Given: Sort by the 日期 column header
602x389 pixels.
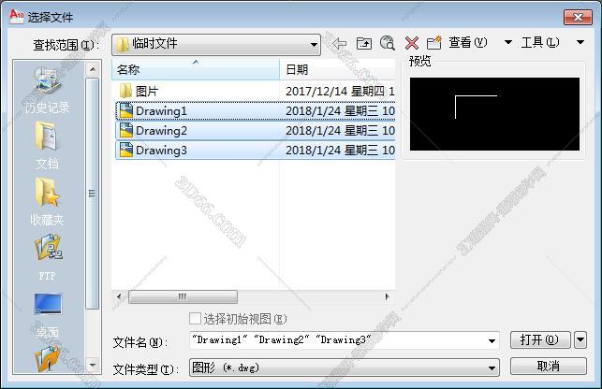Looking at the screenshot, I should click(x=337, y=69).
